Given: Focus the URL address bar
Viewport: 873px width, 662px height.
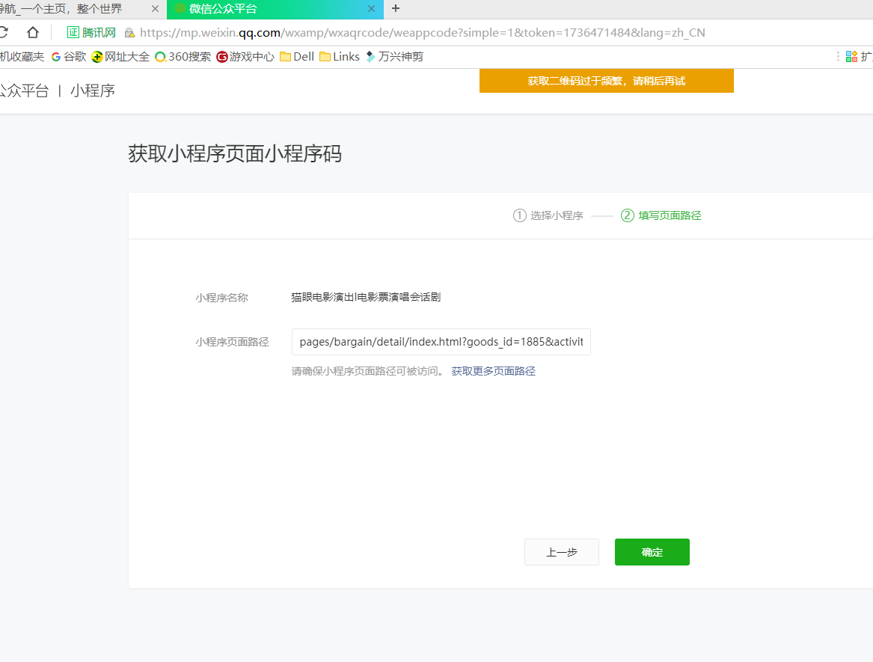Looking at the screenshot, I should (422, 33).
